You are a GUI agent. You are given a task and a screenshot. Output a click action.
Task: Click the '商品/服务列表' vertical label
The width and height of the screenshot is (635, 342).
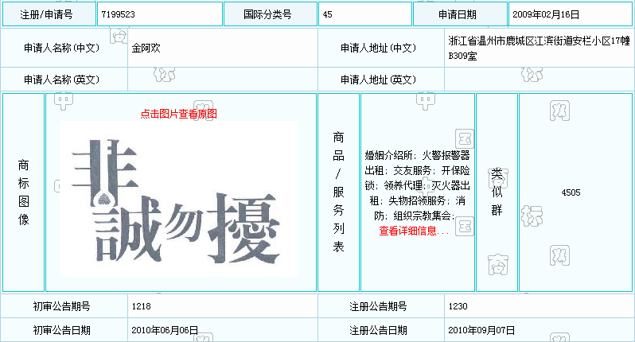click(x=338, y=192)
